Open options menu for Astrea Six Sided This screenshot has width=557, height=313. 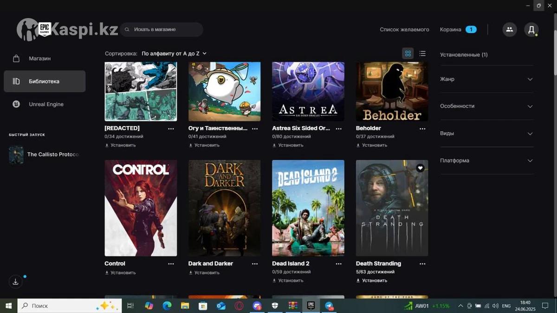339,128
